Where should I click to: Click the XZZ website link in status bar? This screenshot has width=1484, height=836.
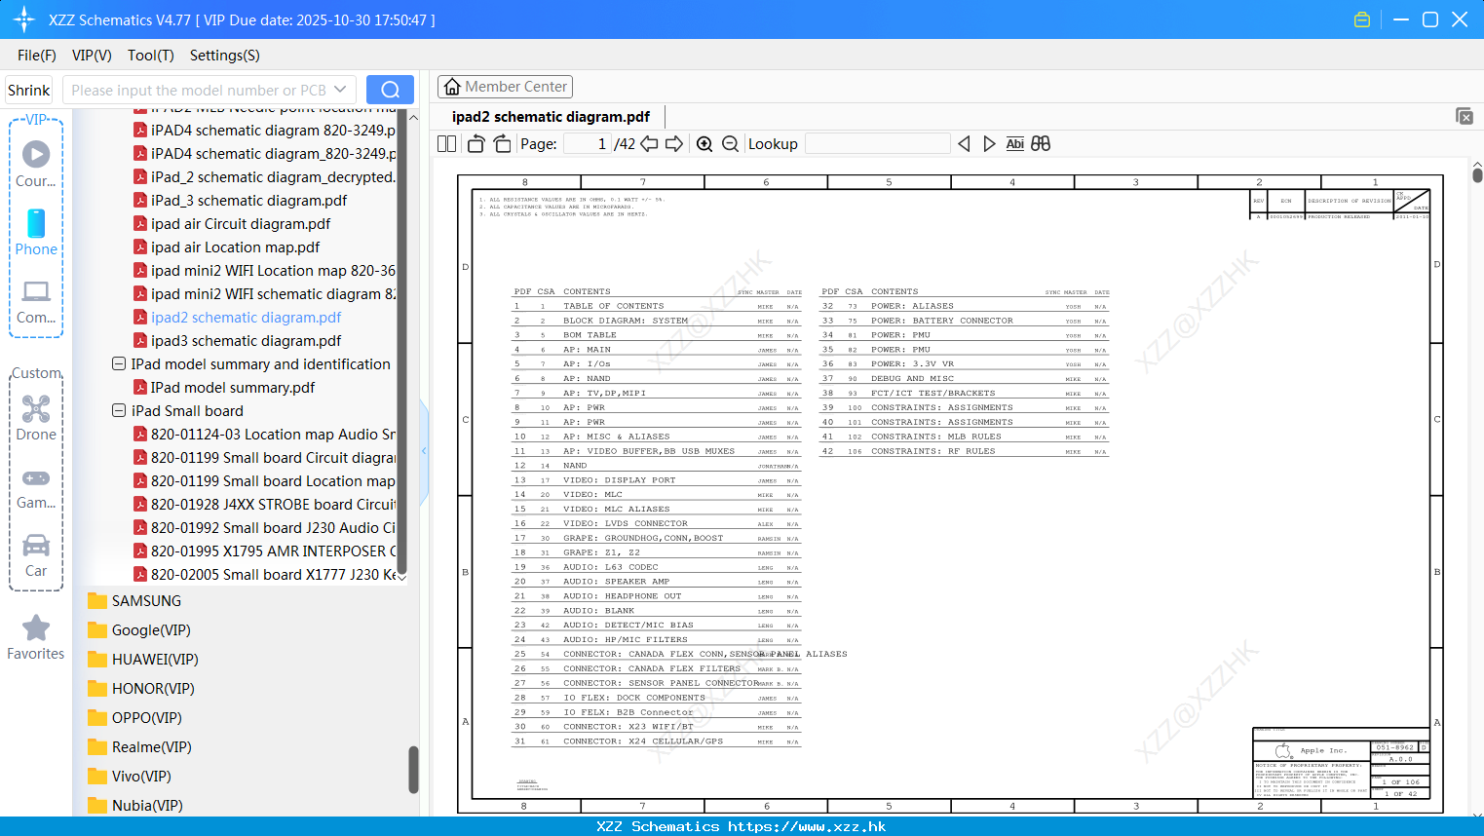807,826
